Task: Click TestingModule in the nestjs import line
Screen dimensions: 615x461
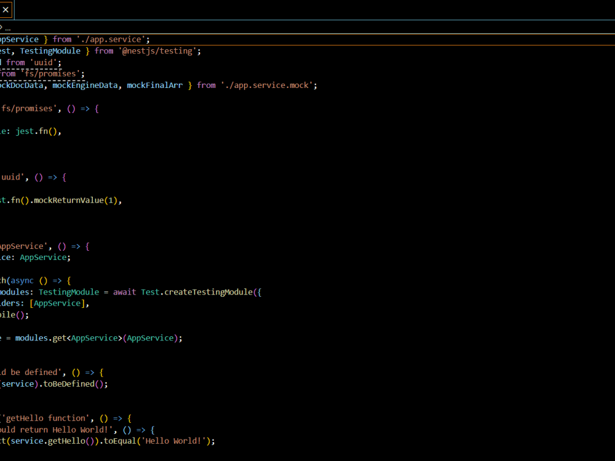Action: [50, 51]
